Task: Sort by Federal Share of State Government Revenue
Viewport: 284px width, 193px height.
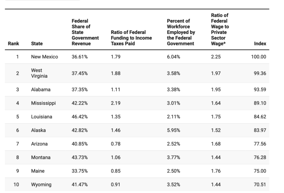Action: point(85,32)
